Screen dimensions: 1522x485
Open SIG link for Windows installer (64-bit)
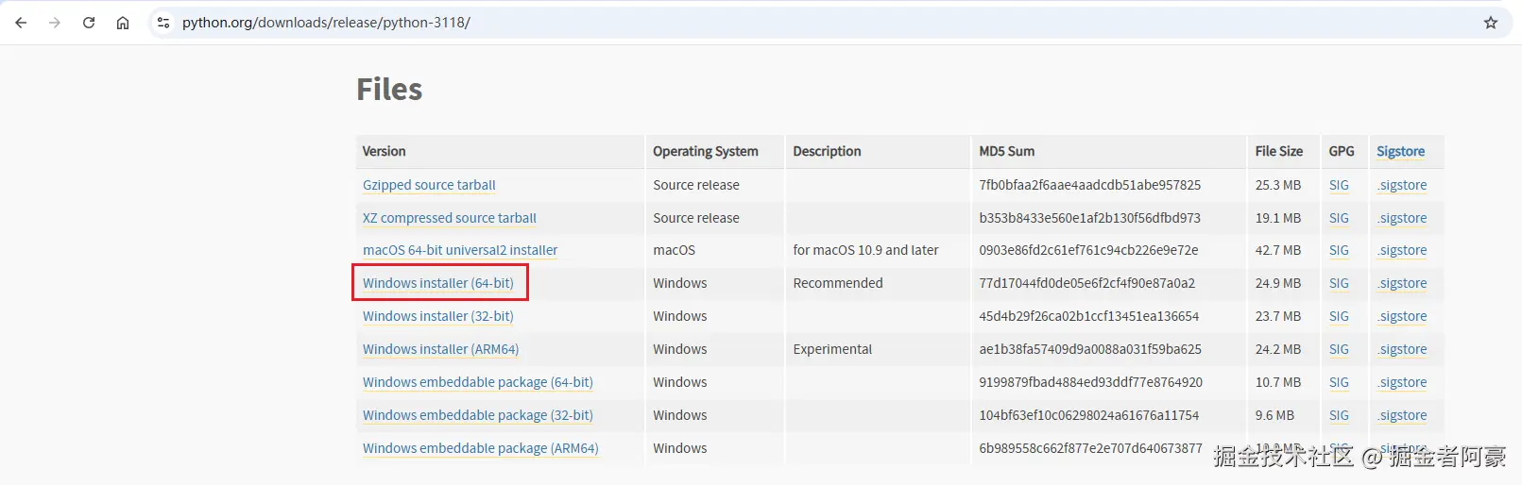click(1339, 283)
